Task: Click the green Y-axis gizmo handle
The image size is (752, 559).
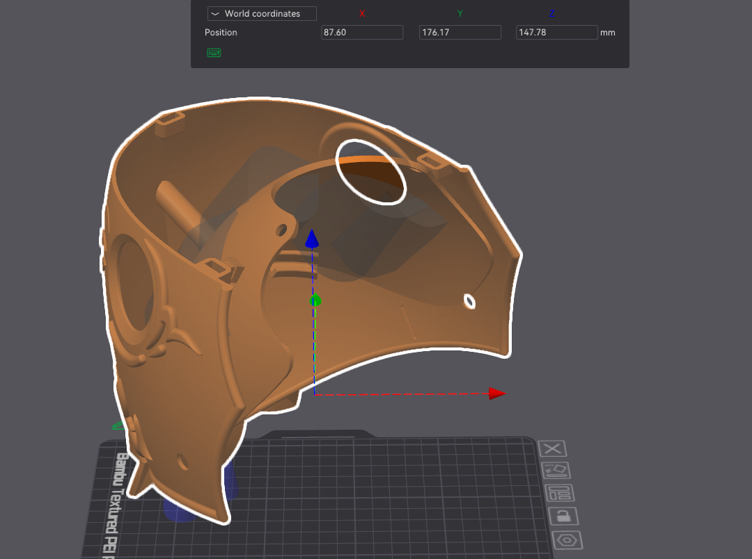Action: [x=315, y=301]
